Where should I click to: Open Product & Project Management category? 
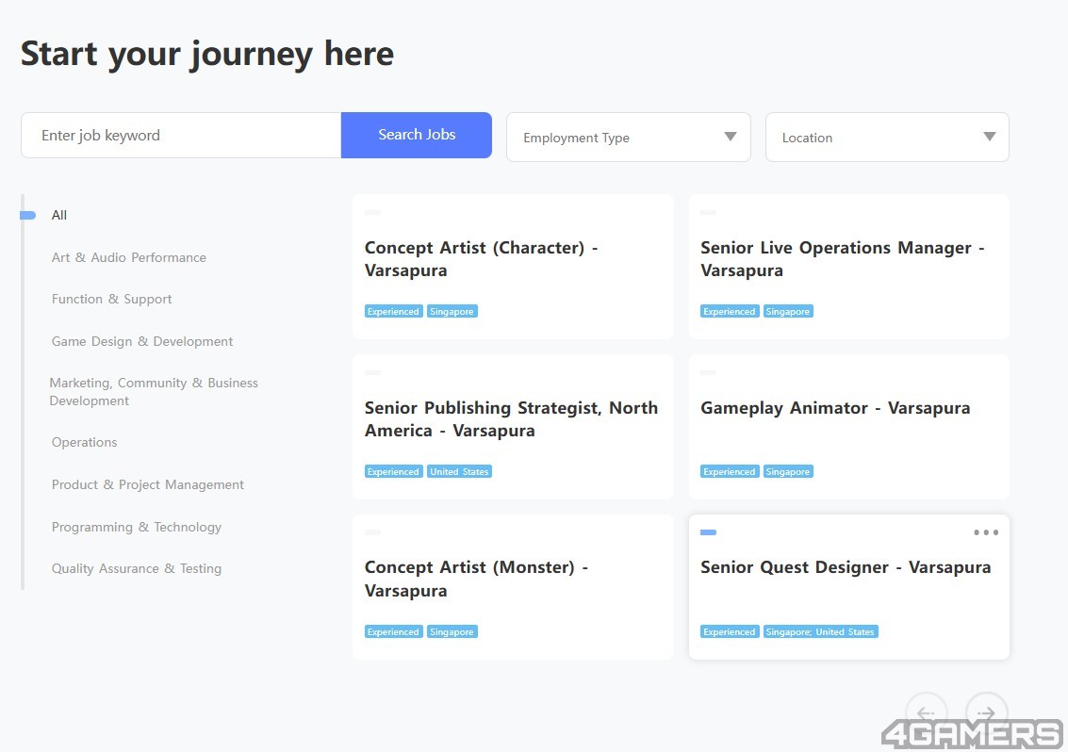148,484
